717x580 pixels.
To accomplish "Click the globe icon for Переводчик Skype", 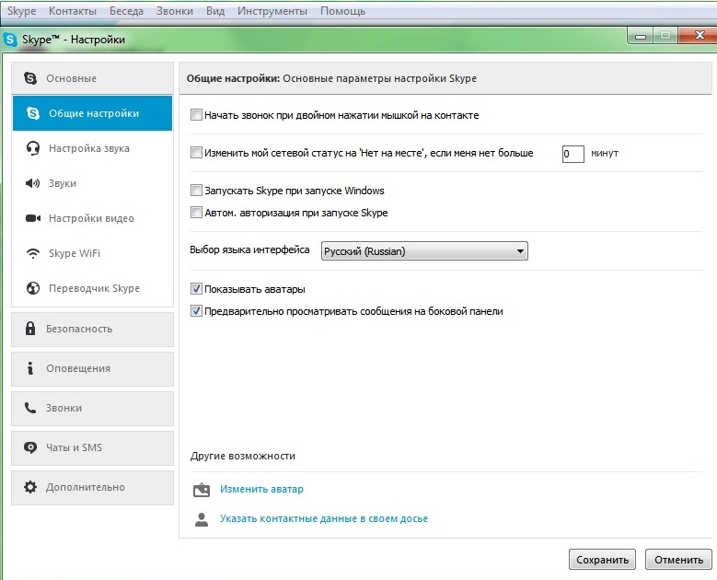I will tap(33, 288).
